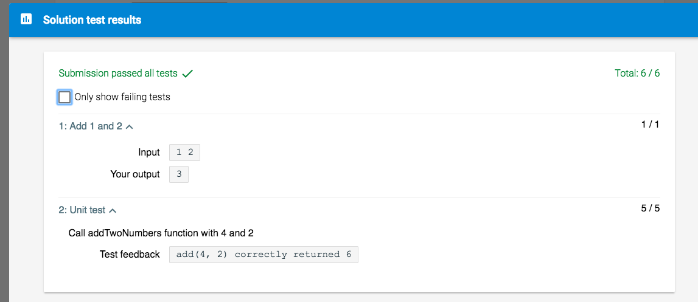Enable the "Only show failing tests" checkbox
698x302 pixels.
(x=65, y=97)
